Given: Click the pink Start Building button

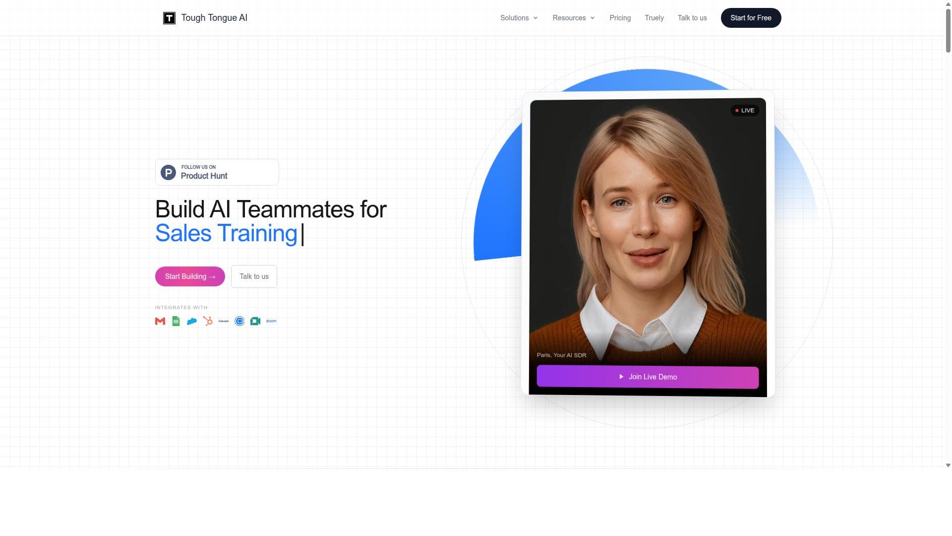Looking at the screenshot, I should 190,276.
